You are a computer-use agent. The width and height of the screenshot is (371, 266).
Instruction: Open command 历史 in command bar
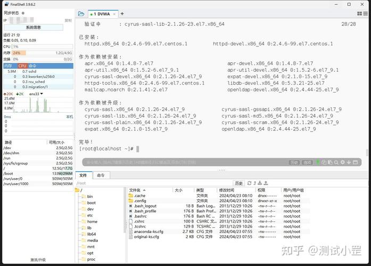pos(294,162)
